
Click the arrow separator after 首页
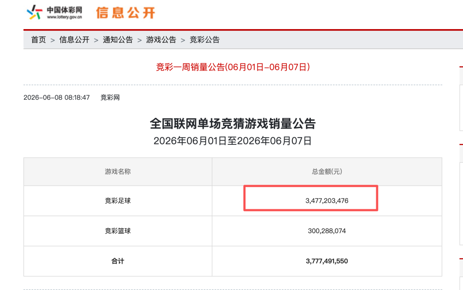[53, 40]
